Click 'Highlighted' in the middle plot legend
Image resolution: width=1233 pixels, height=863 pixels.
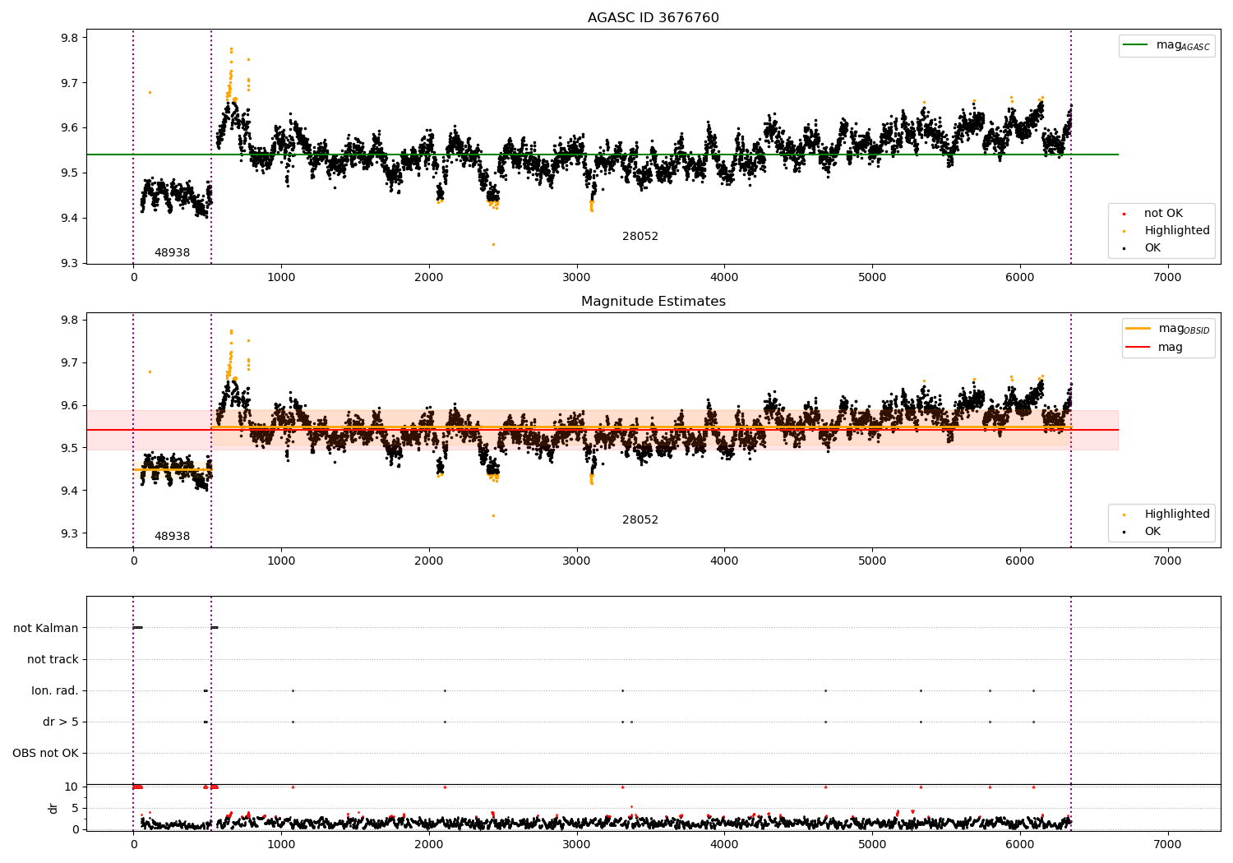click(1177, 515)
